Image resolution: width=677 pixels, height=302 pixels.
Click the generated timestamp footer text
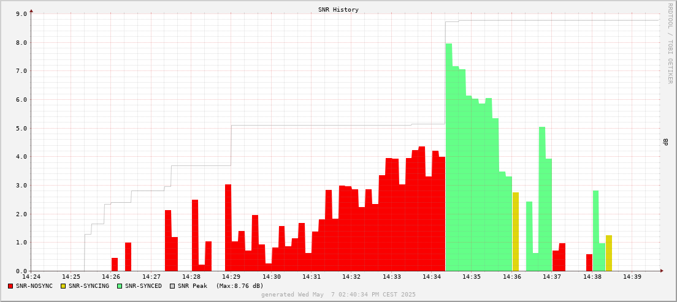tap(338, 295)
